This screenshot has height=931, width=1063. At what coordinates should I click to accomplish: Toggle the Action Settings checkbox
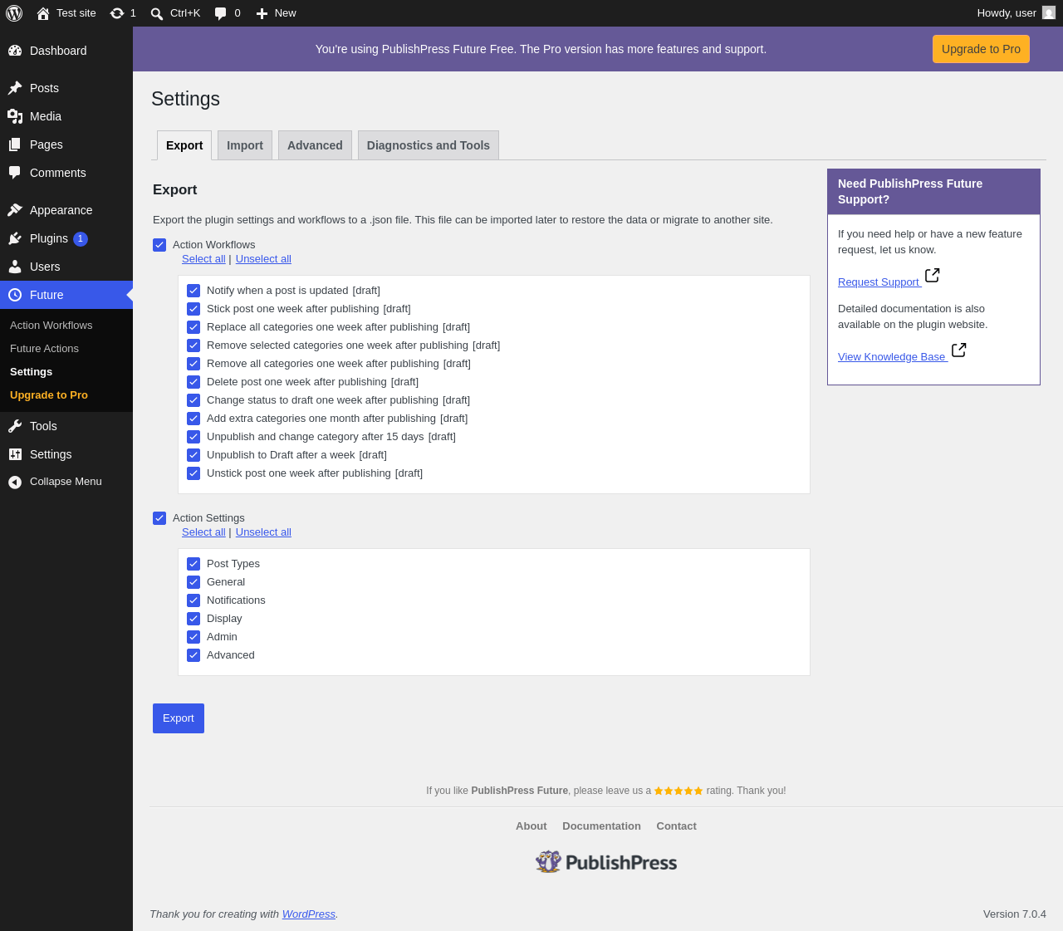point(159,518)
